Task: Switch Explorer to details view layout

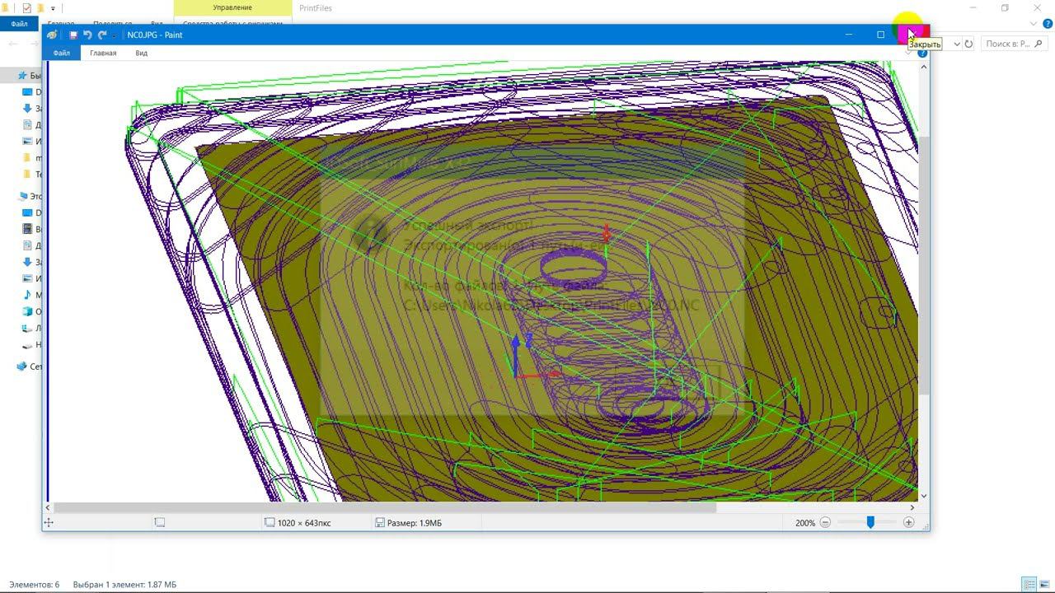Action: [1029, 584]
